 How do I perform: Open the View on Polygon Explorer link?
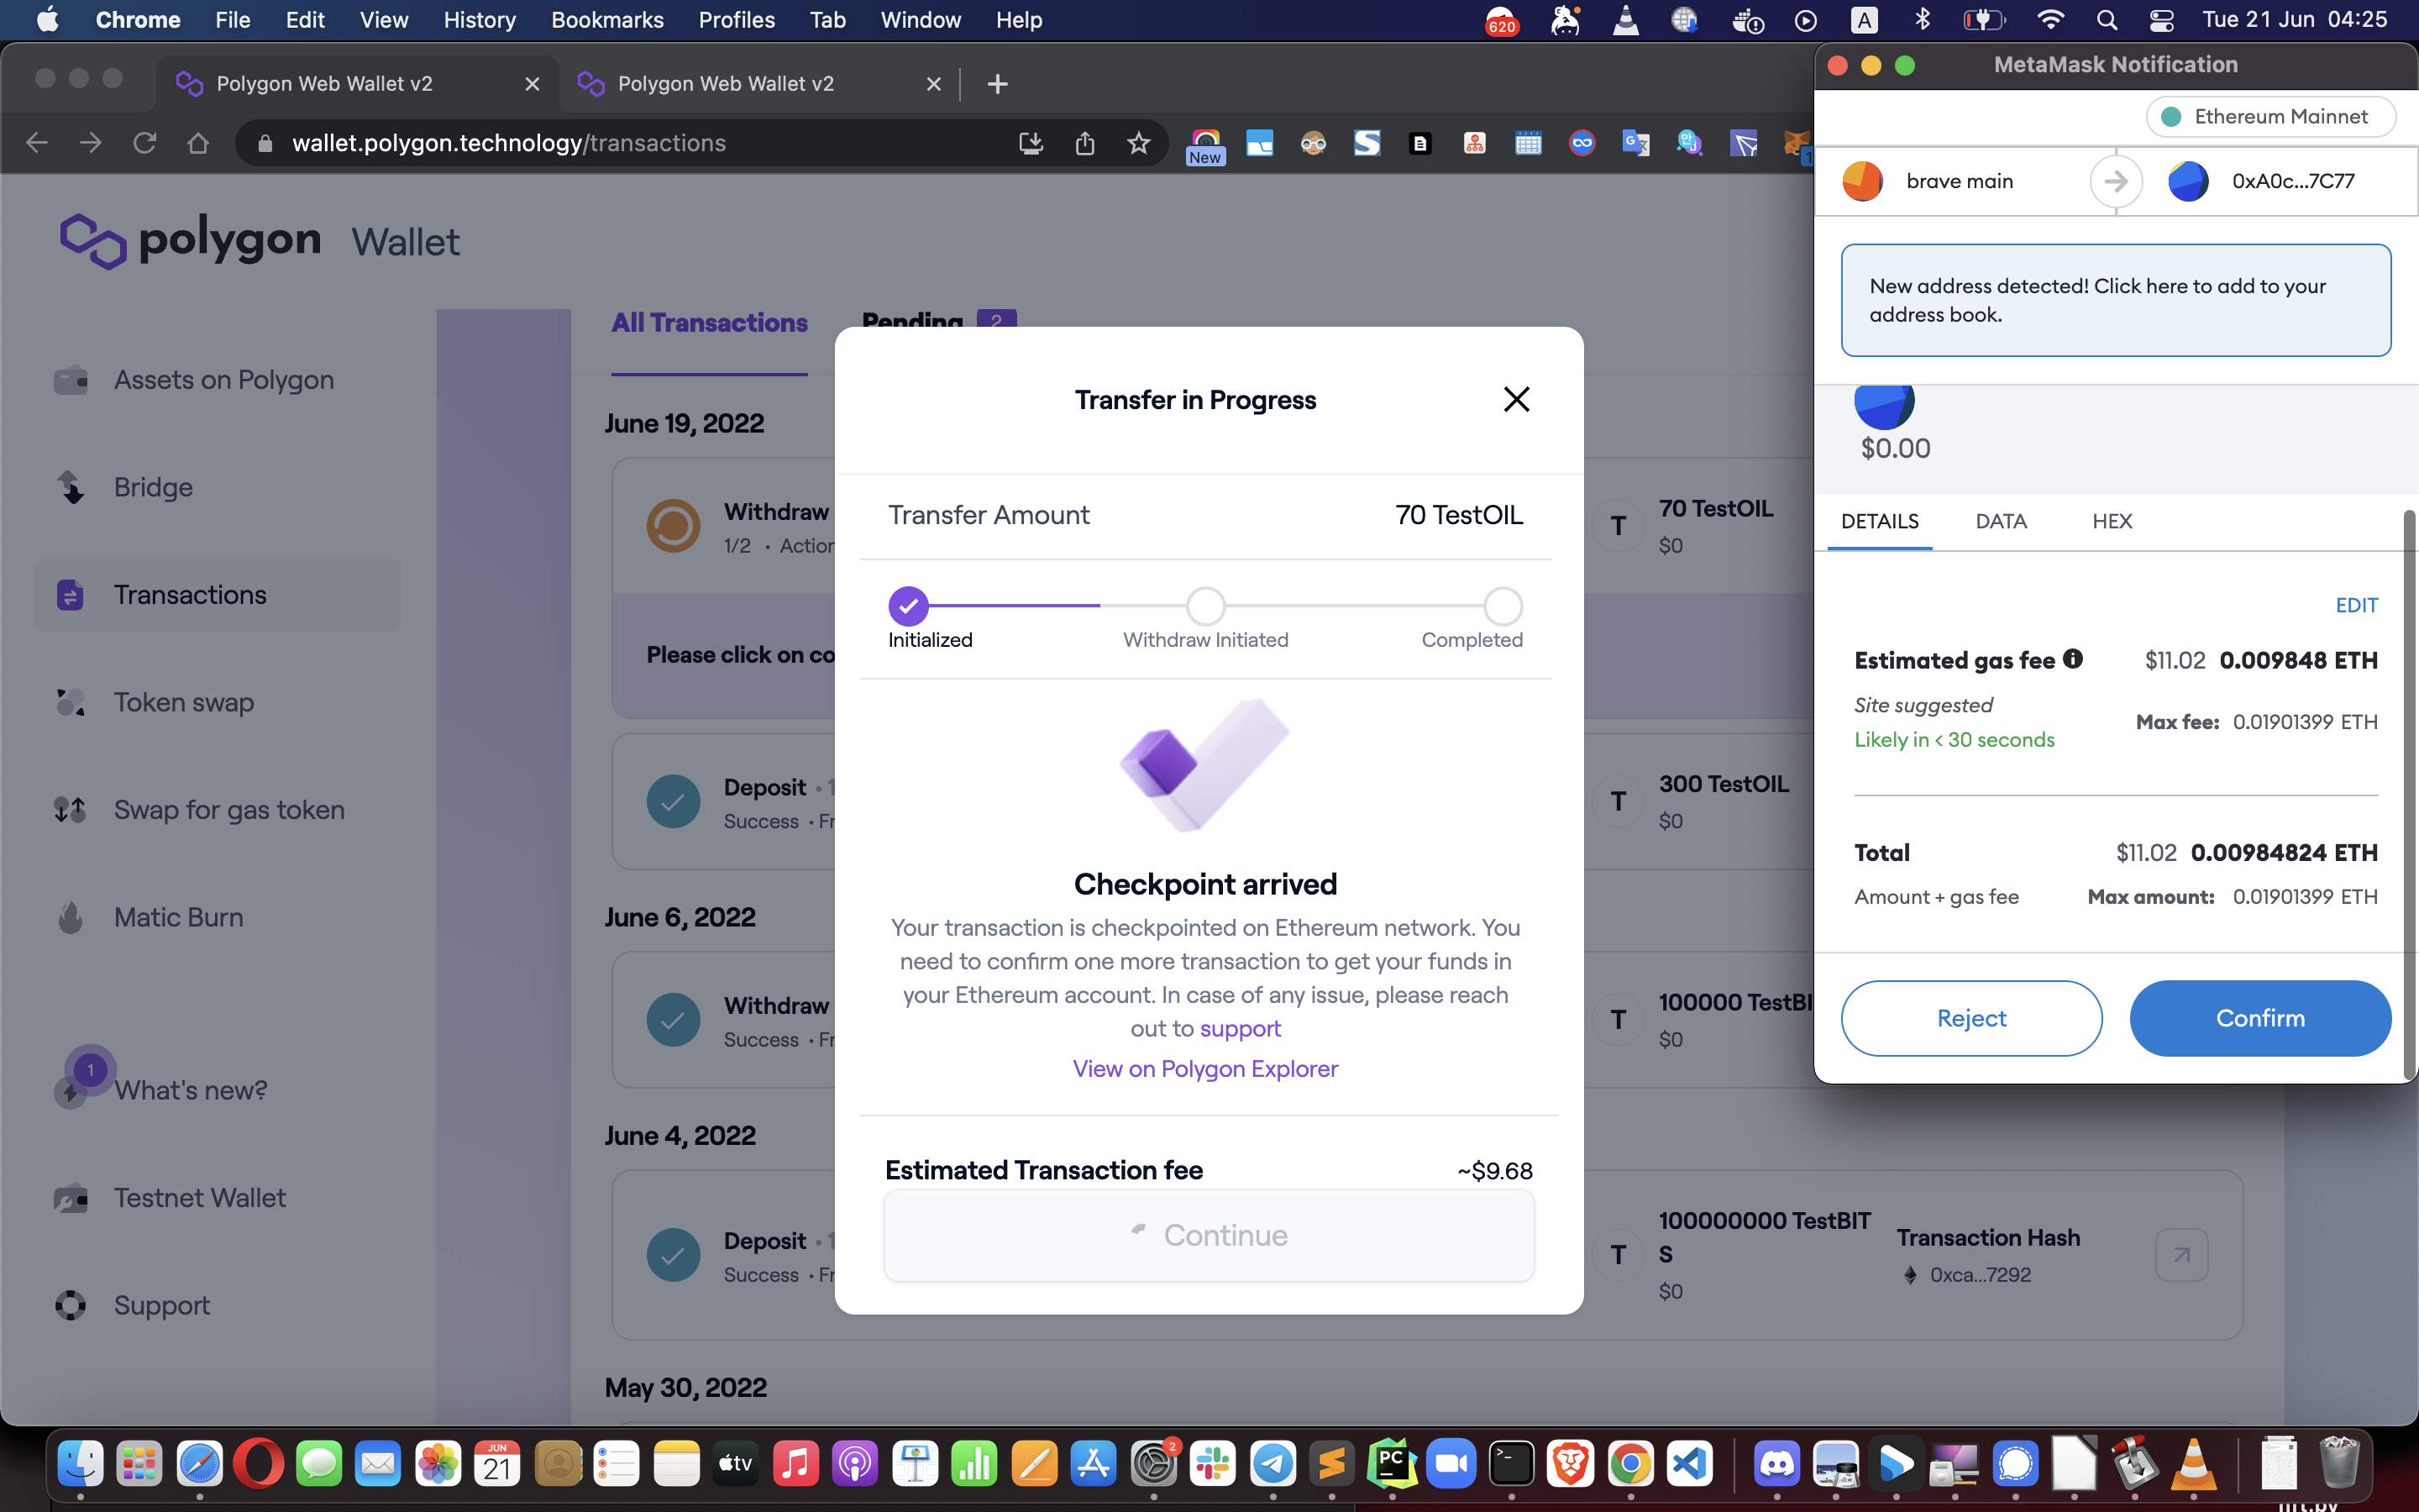tap(1204, 1068)
